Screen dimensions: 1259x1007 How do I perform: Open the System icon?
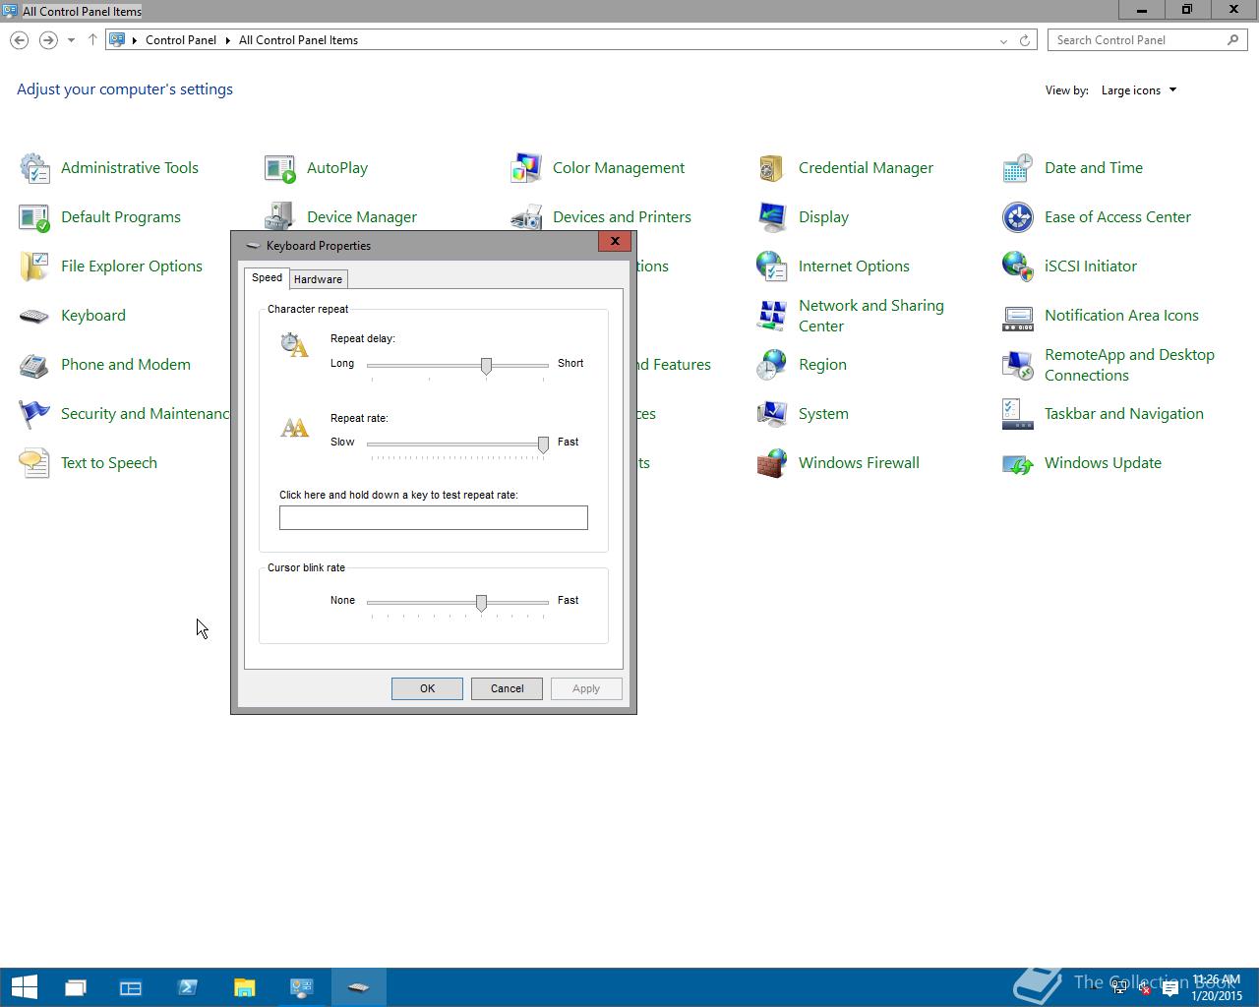pos(772,414)
